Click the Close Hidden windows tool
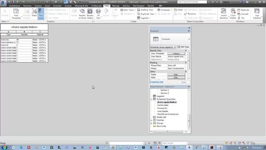 [233, 14]
